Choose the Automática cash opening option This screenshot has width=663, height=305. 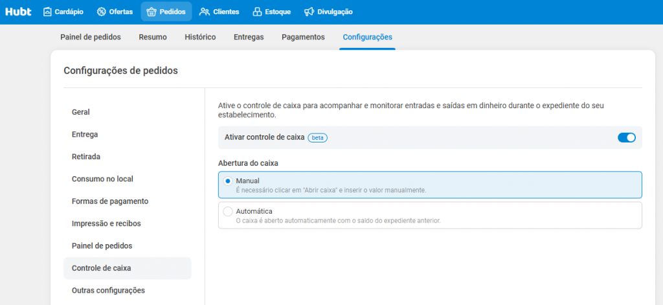[x=228, y=211]
